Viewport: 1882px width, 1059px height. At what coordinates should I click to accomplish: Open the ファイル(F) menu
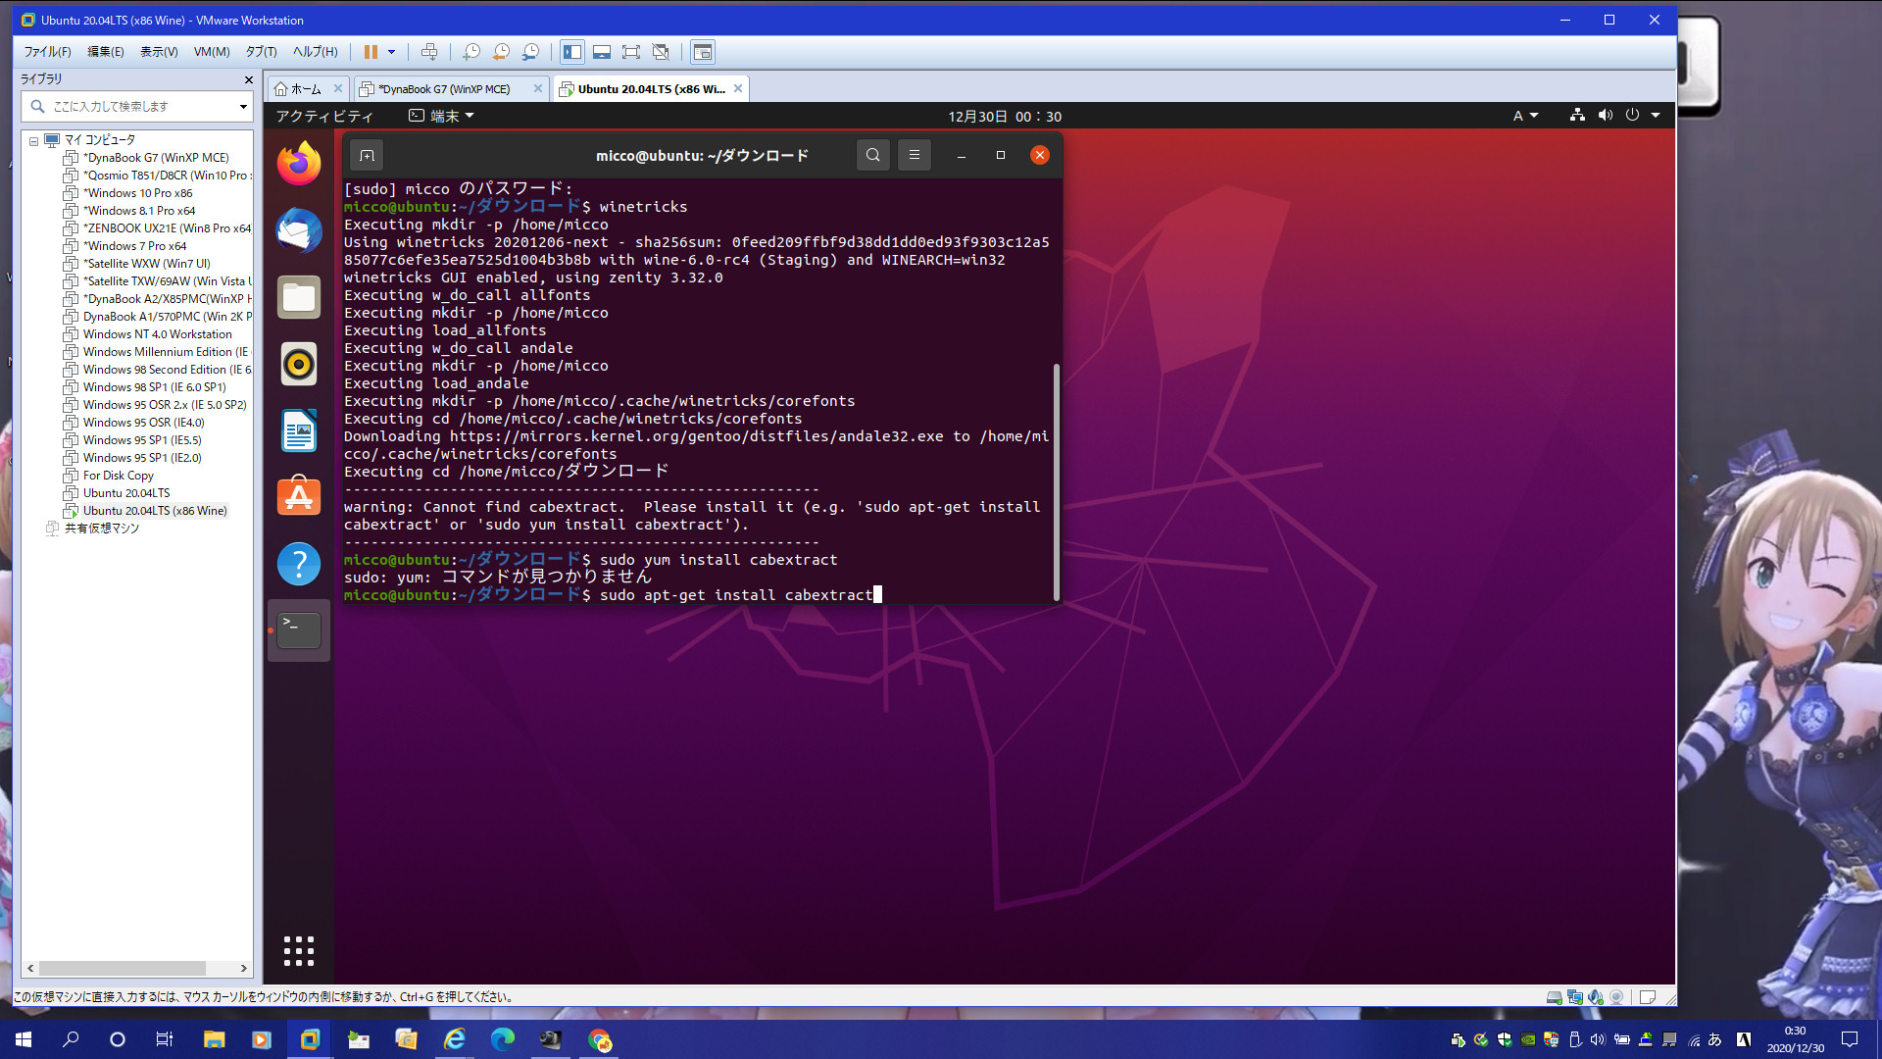click(48, 52)
